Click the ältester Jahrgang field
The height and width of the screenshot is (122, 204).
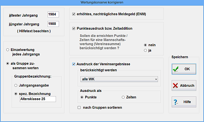(53, 15)
